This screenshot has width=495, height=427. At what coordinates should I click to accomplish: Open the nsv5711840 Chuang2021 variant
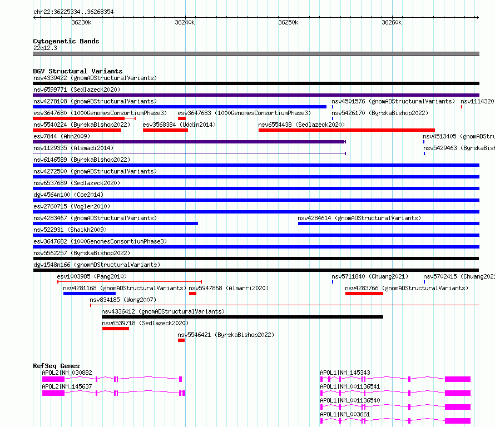tap(370, 276)
